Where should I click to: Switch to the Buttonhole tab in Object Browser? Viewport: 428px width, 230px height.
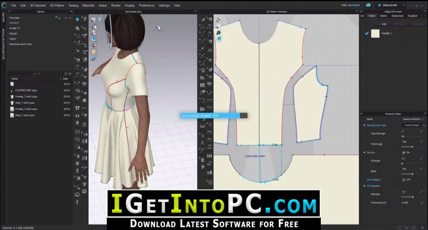click(397, 16)
